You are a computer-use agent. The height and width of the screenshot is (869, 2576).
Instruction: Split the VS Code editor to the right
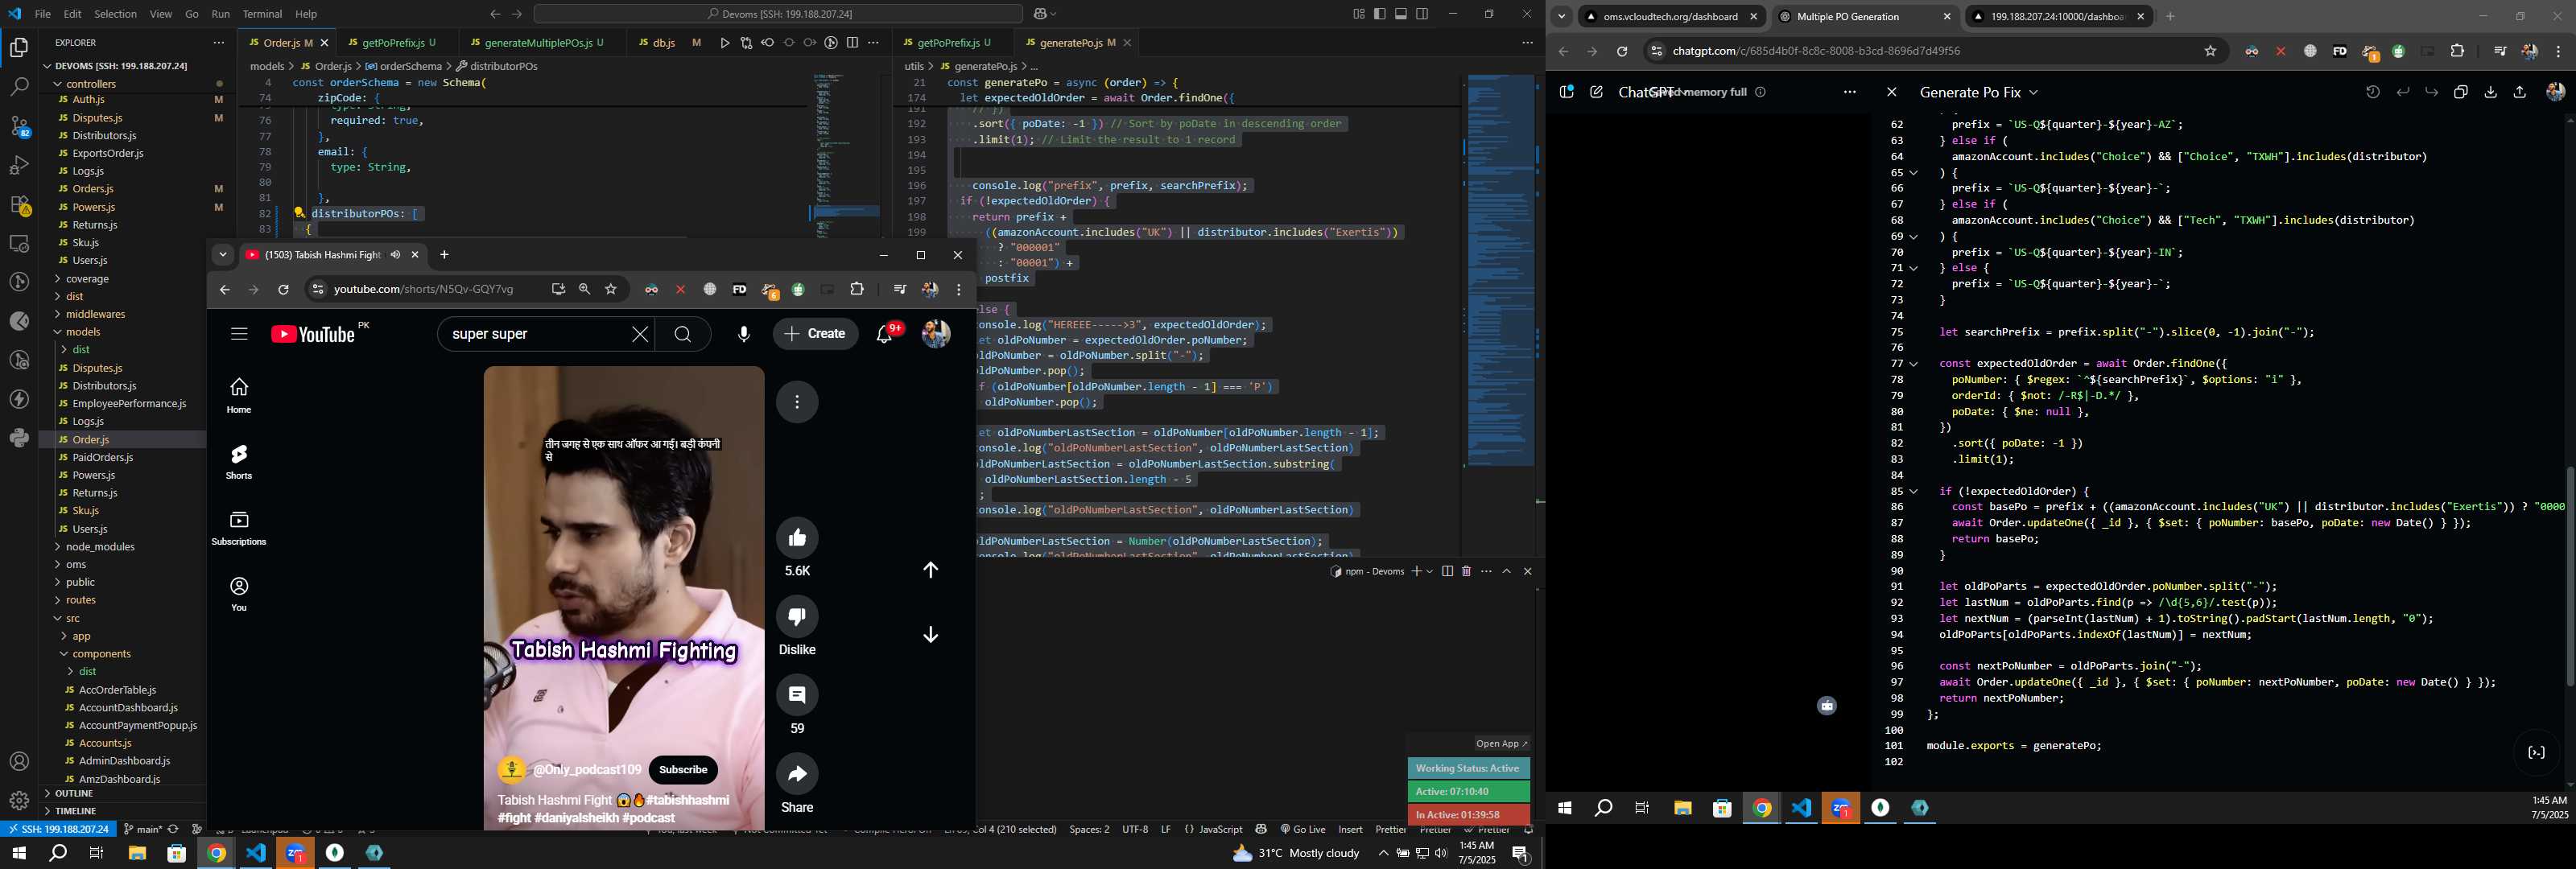point(852,43)
